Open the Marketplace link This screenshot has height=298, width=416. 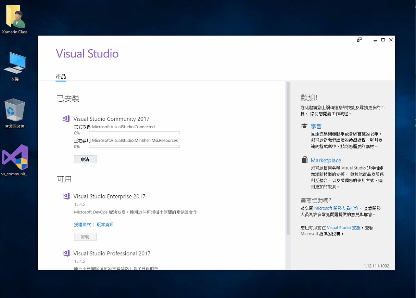[326, 160]
